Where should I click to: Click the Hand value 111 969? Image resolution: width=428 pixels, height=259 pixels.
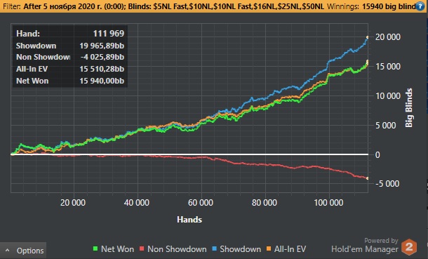pos(109,34)
